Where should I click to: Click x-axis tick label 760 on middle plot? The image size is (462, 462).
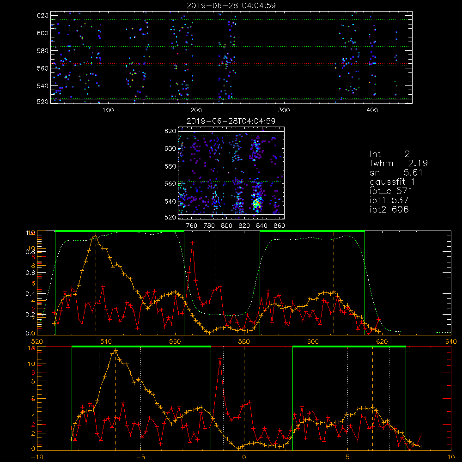tap(192, 226)
